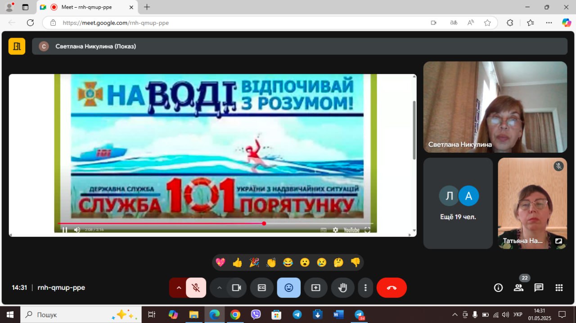Refresh the browser page
Screen dimensions: 576x323
(x=30, y=22)
